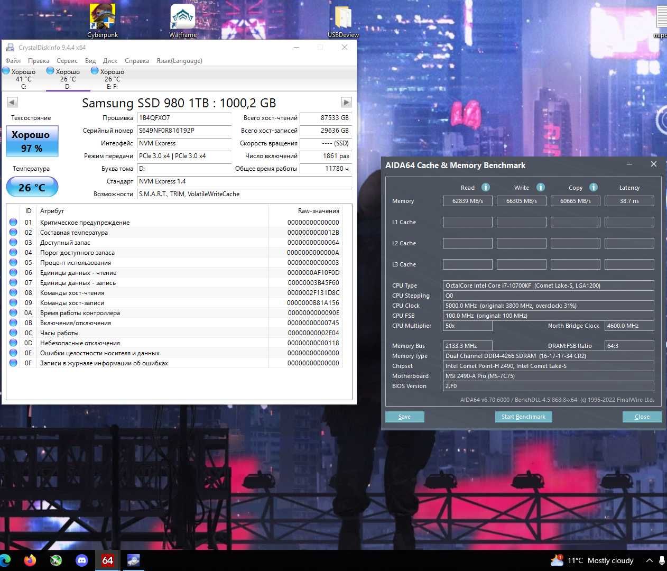Select row Небезопасные отключения

pos(174,343)
